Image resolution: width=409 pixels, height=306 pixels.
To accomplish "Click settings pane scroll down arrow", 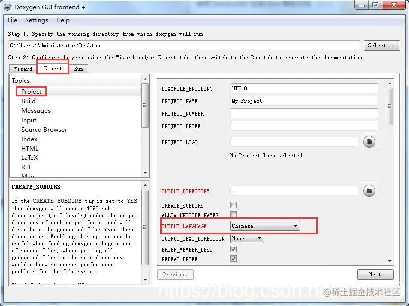I will click(390, 261).
